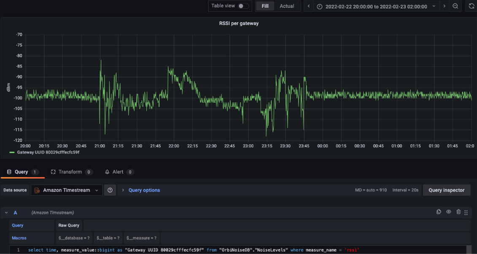Go to previous time range with left arrow
This screenshot has height=254, width=477.
pyautogui.click(x=309, y=6)
